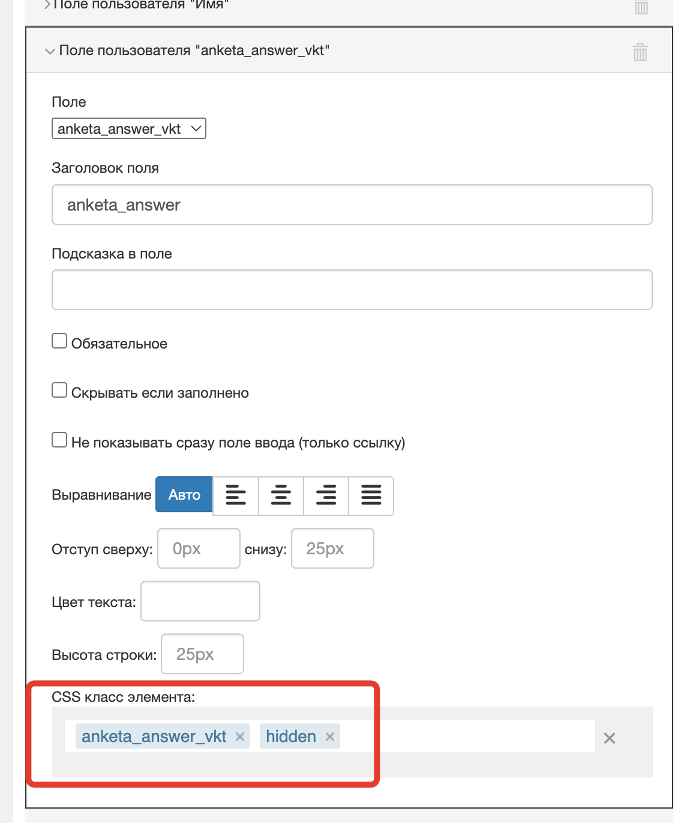Open the "Поле" dropdown with anketa_answer_vkt
Viewport: 684px width, 823px height.
coord(129,129)
